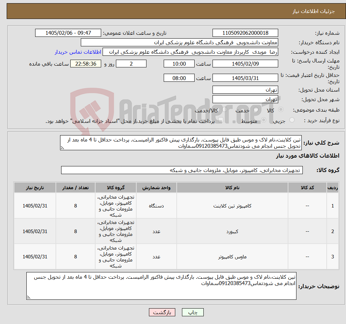346x324 pixels.
Task: Select the جزیی purchase type radio
Action: [x=292, y=120]
